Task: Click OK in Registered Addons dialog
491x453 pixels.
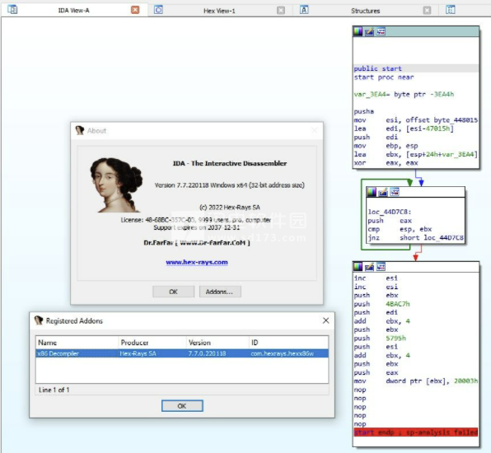Action: point(182,406)
